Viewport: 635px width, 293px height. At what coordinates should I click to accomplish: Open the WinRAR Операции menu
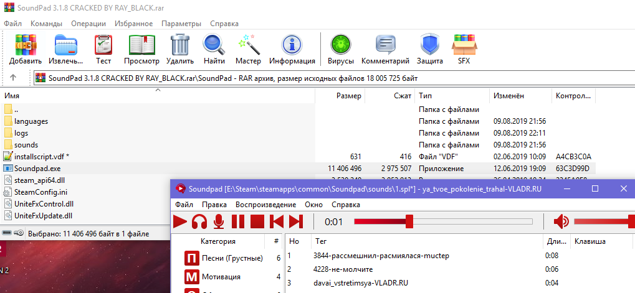(x=88, y=24)
